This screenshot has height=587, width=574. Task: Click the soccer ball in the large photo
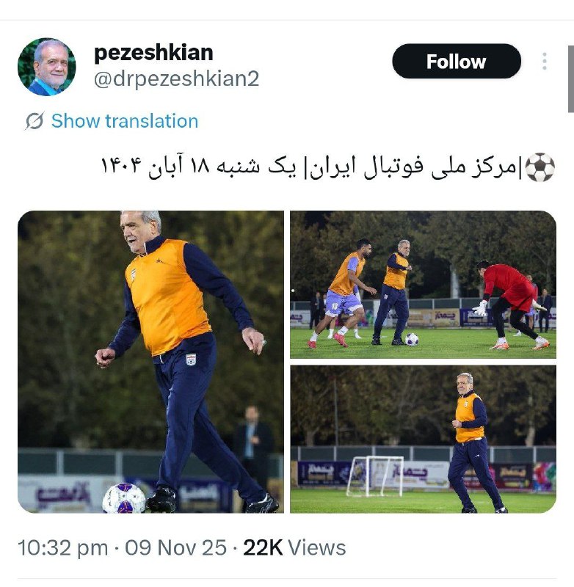tap(124, 498)
